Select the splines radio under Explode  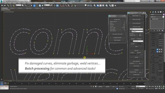[130, 52]
